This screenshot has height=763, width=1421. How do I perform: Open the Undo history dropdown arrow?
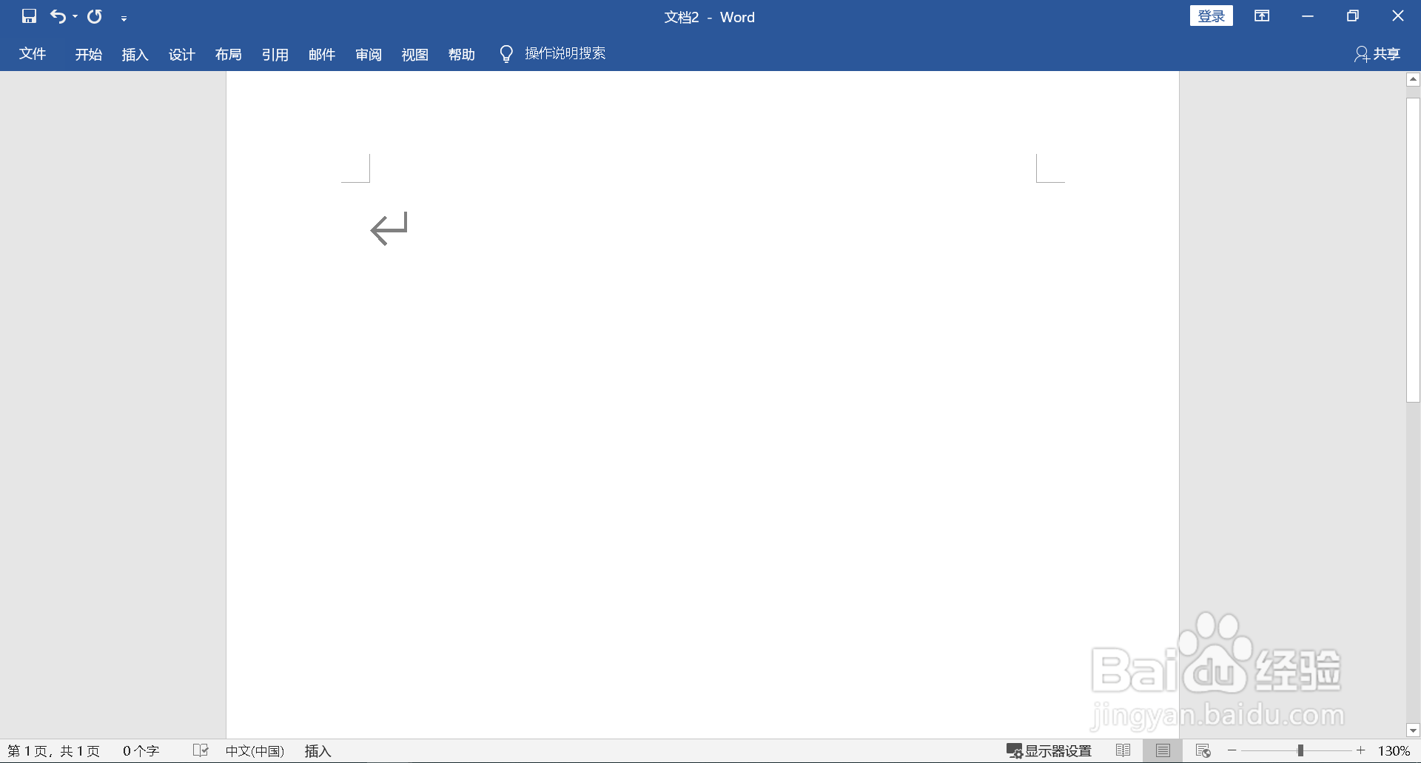(75, 17)
